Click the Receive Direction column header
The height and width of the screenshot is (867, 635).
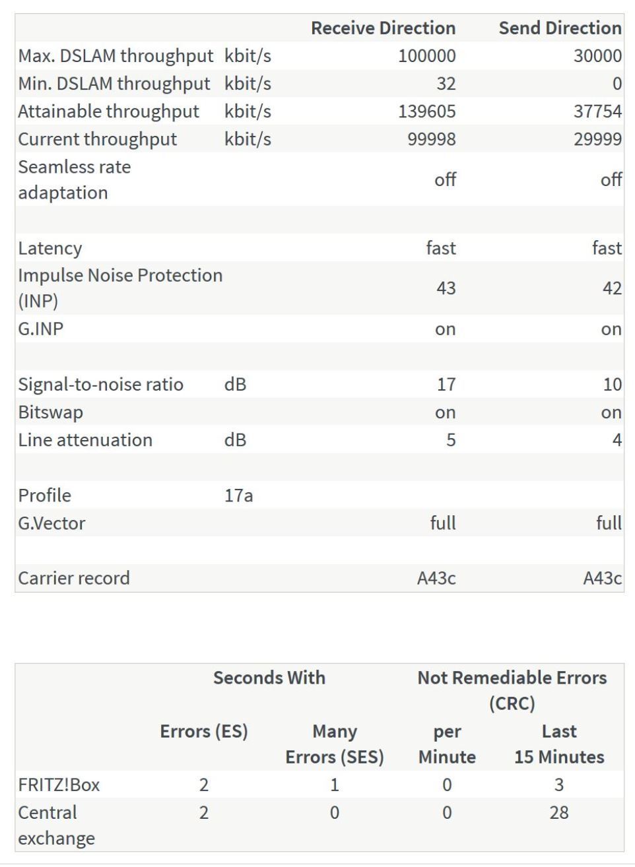click(383, 28)
